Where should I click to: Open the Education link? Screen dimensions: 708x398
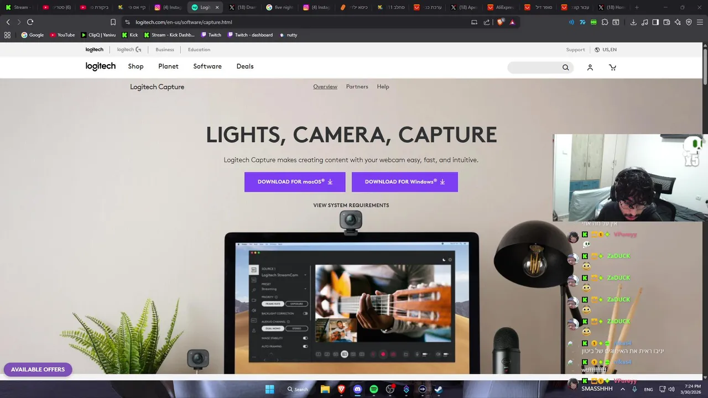pyautogui.click(x=199, y=50)
